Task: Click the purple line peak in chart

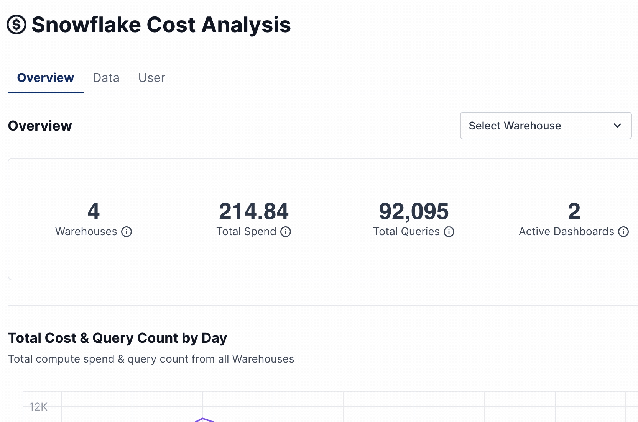Action: (x=203, y=419)
